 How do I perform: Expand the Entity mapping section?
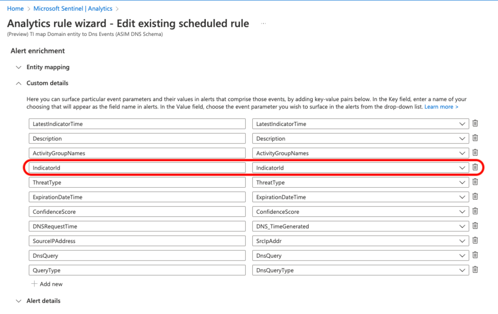pos(43,67)
